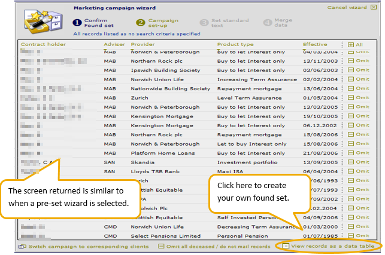The width and height of the screenshot is (385, 255).
Task: Omit the Nationwide Building Society record
Action: coord(359,88)
